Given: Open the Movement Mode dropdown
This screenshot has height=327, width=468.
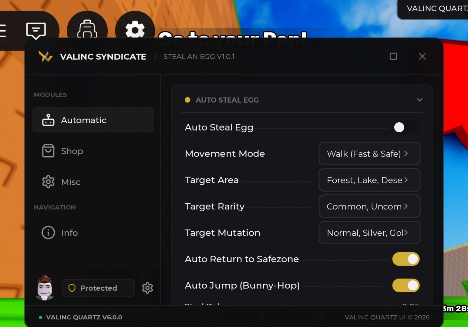Looking at the screenshot, I should click(369, 154).
